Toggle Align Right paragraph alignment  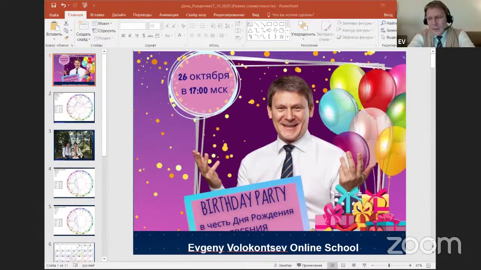click(x=206, y=36)
